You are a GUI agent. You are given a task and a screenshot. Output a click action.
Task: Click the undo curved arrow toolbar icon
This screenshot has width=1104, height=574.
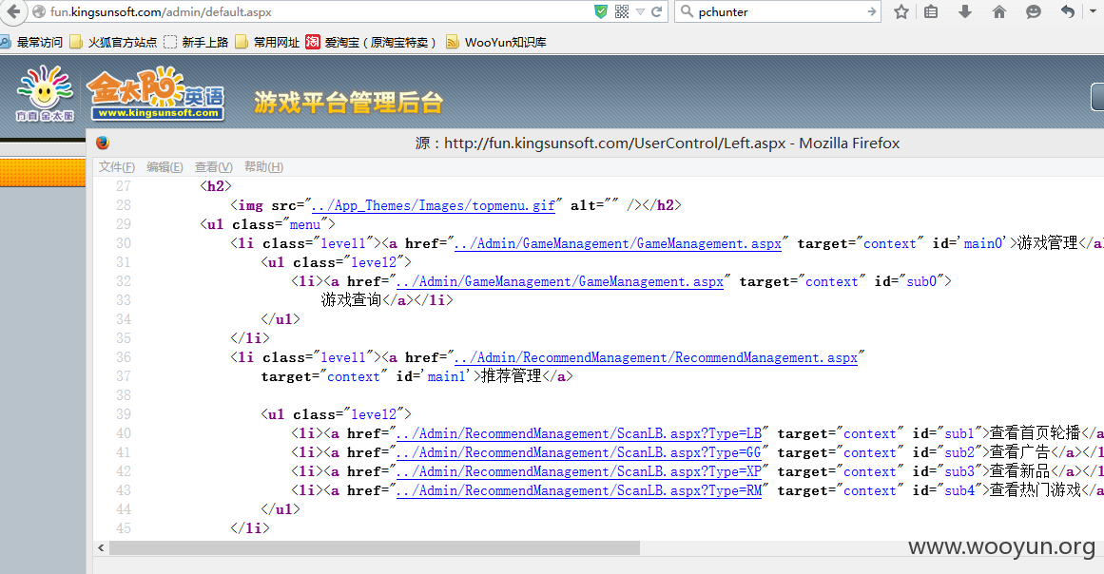(1068, 11)
